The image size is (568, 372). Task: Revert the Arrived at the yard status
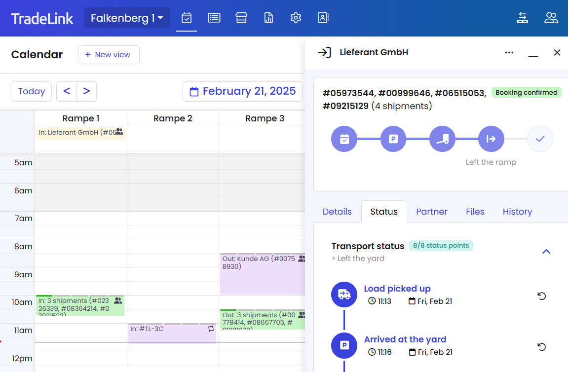click(541, 347)
